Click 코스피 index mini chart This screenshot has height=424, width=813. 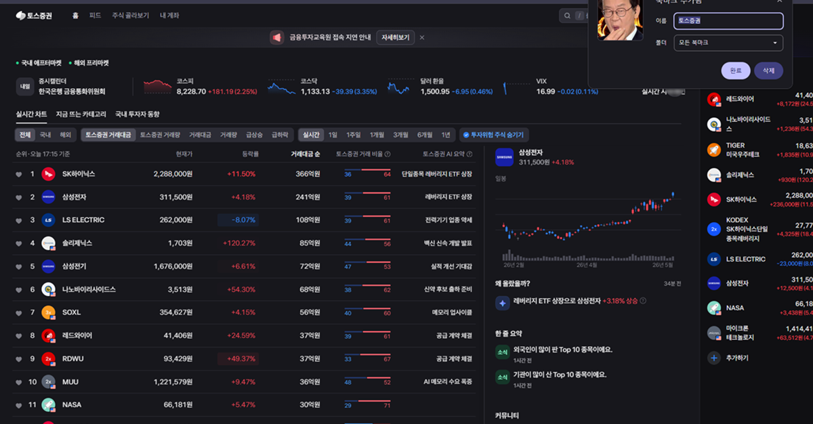[158, 86]
